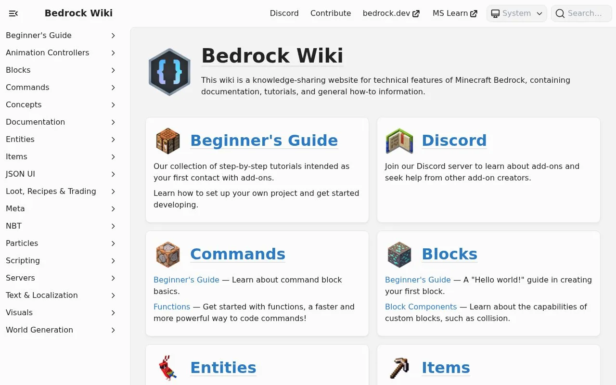Open the Commands card heading link

(238, 254)
